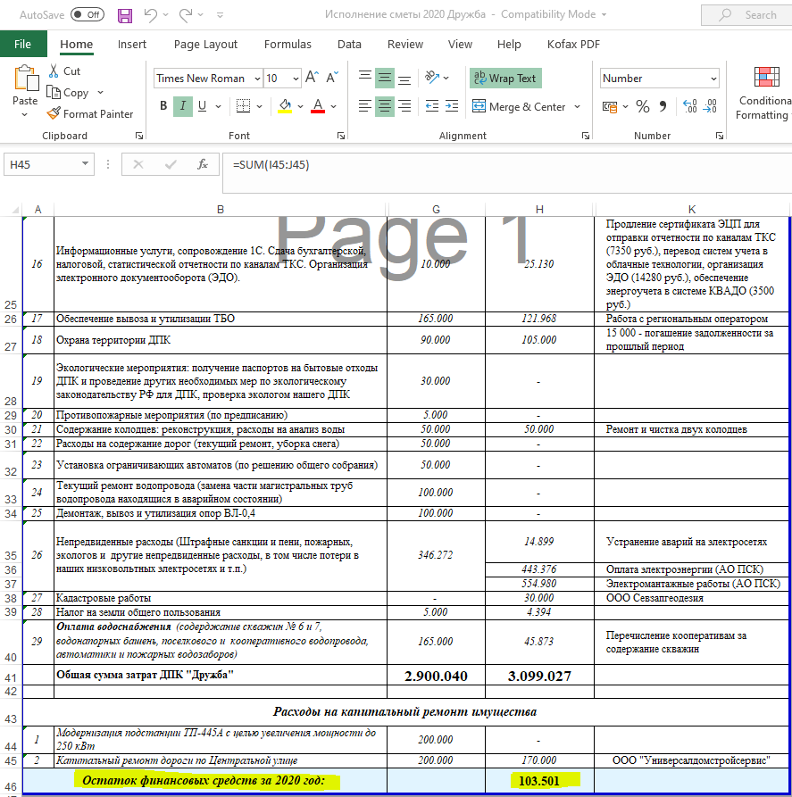
Task: Switch to the View tab
Action: pos(460,45)
